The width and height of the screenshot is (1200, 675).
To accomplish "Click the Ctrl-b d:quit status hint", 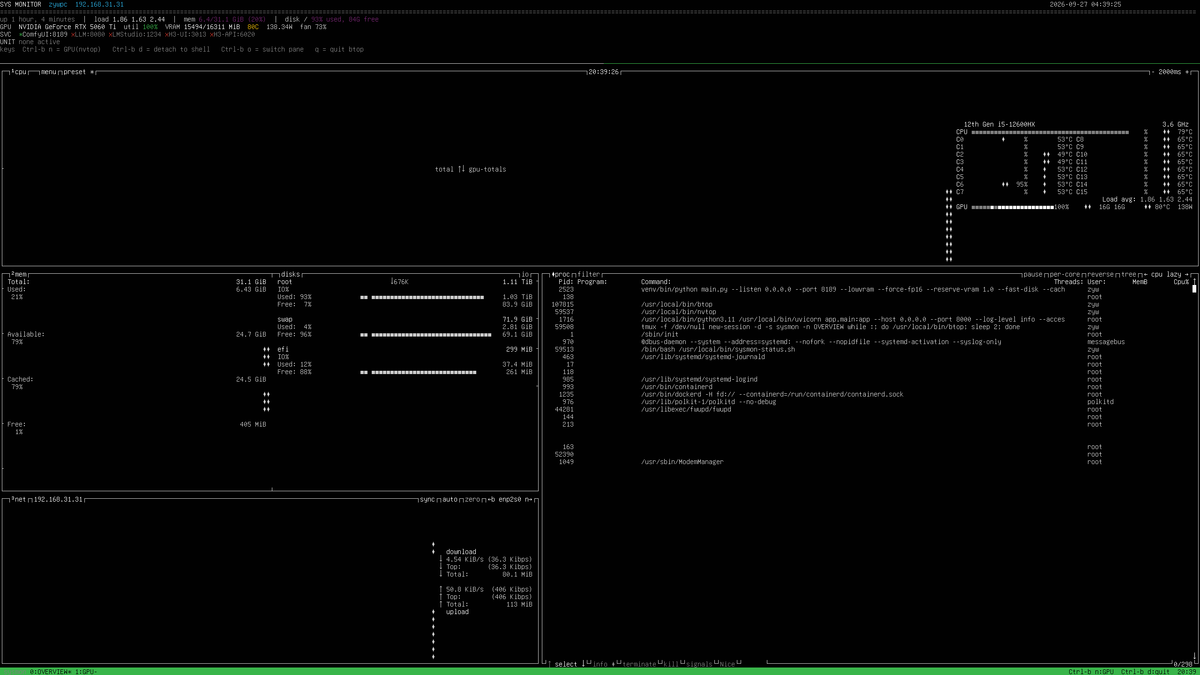I will pos(1146,672).
